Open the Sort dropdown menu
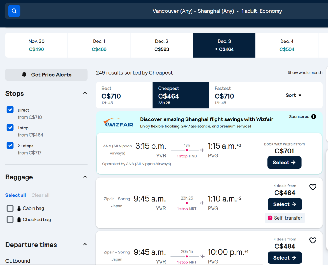 tap(294, 95)
